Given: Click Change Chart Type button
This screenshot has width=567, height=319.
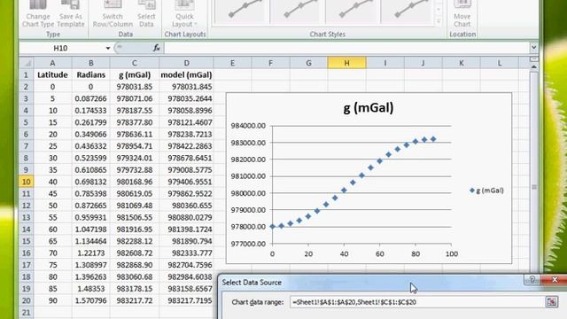Looking at the screenshot, I should tap(38, 14).
